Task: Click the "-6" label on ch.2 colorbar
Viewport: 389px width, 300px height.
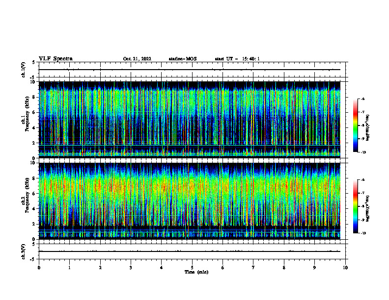Action: click(362, 180)
